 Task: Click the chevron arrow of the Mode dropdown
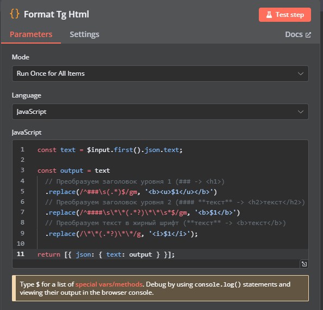coord(301,74)
